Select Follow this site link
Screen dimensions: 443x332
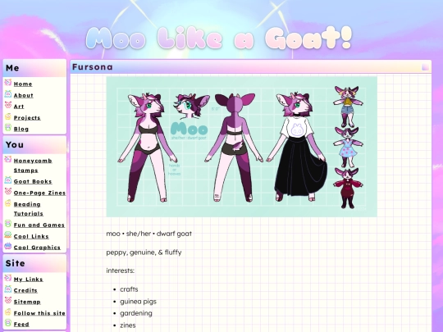coord(39,313)
